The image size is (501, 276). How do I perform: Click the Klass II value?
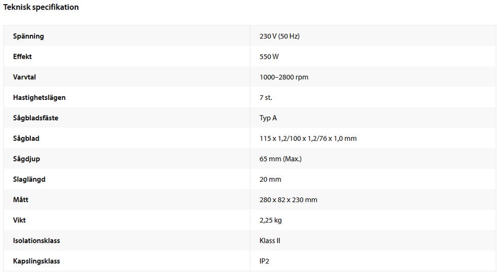pos(270,241)
